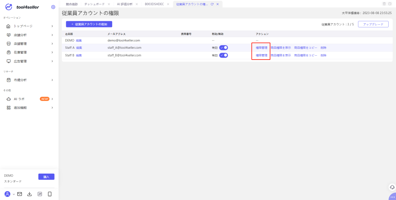Image resolution: width=396 pixels, height=200 pixels.
Task: Expand the 追加機能 menu chevron
Action: [52, 108]
